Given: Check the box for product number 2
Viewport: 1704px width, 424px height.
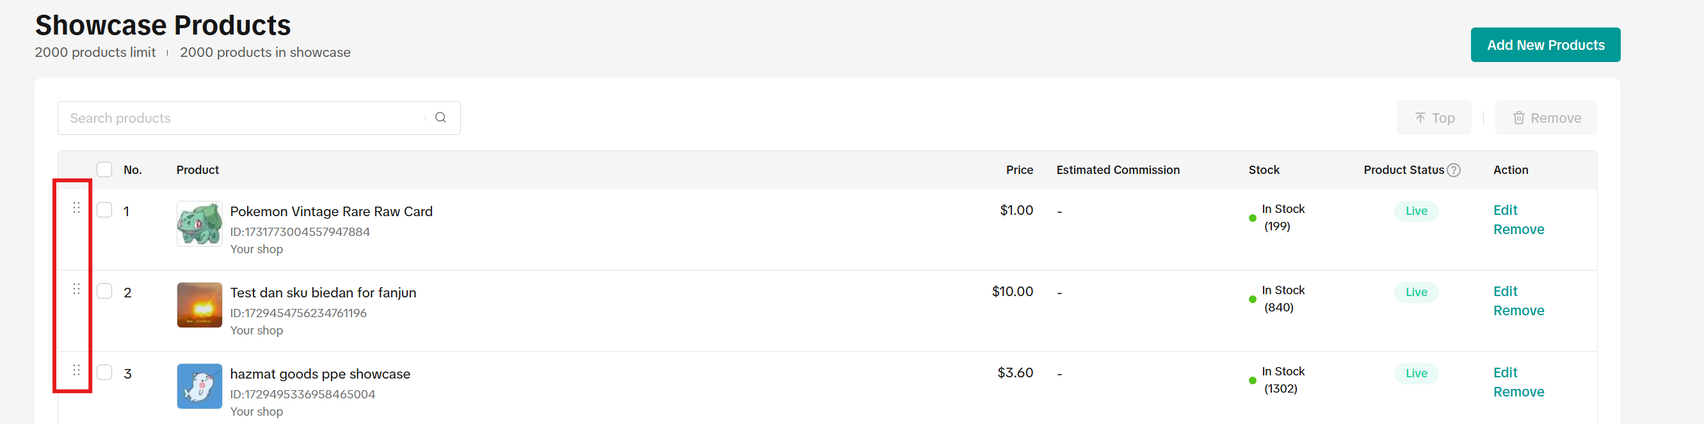Looking at the screenshot, I should pos(104,291).
